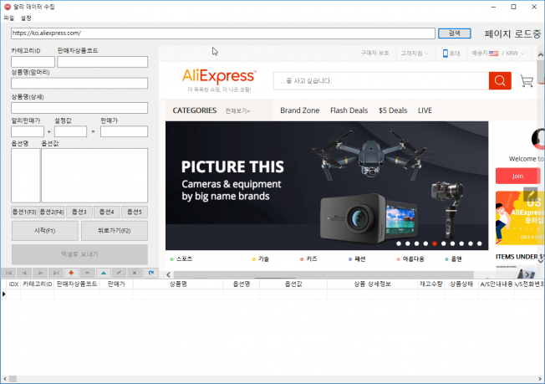Click the minus delete record icon
Screen dimensions: 545x384
pyautogui.click(x=87, y=273)
